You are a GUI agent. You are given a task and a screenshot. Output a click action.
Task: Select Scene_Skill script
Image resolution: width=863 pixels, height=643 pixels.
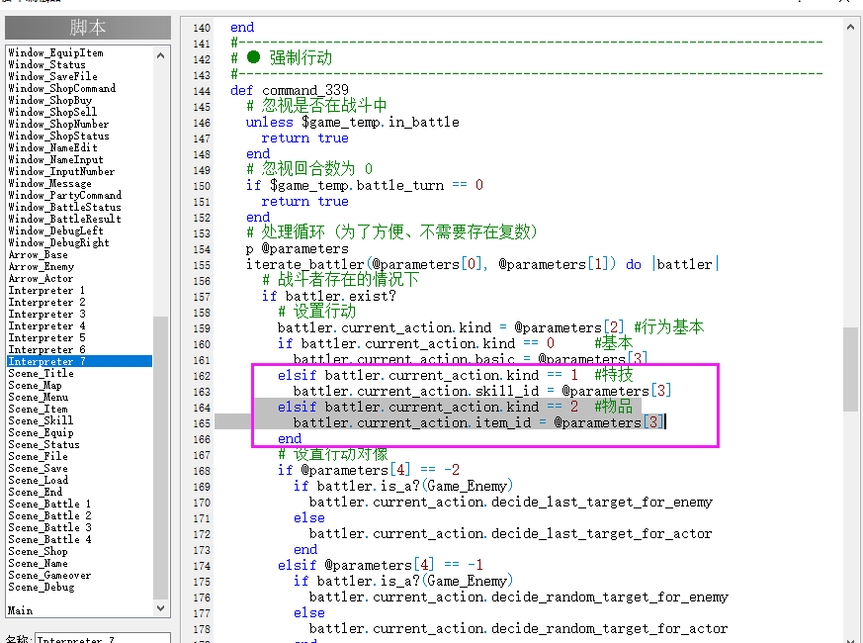point(41,421)
